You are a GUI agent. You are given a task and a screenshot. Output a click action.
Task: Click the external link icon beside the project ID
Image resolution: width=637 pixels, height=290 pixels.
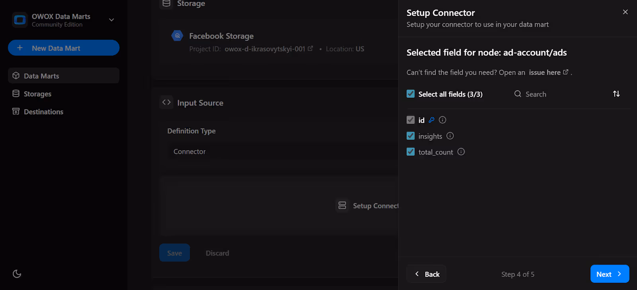click(310, 48)
